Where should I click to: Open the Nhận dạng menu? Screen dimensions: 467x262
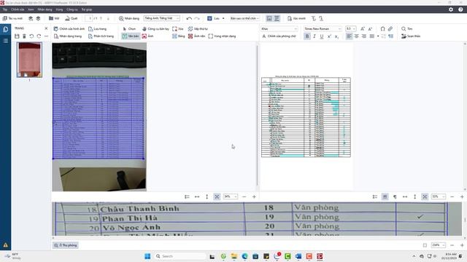(45, 9)
